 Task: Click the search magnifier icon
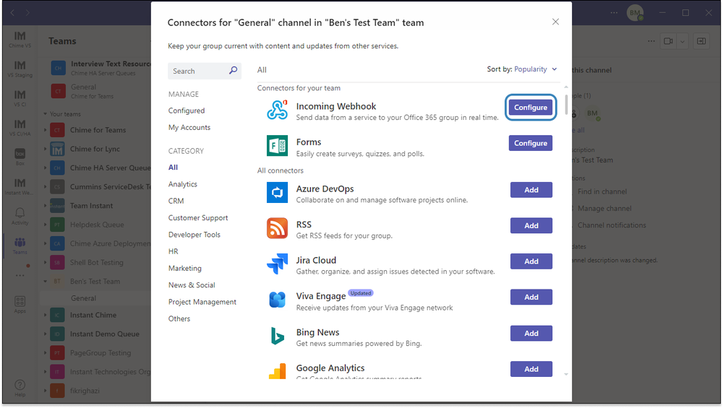[x=234, y=71]
